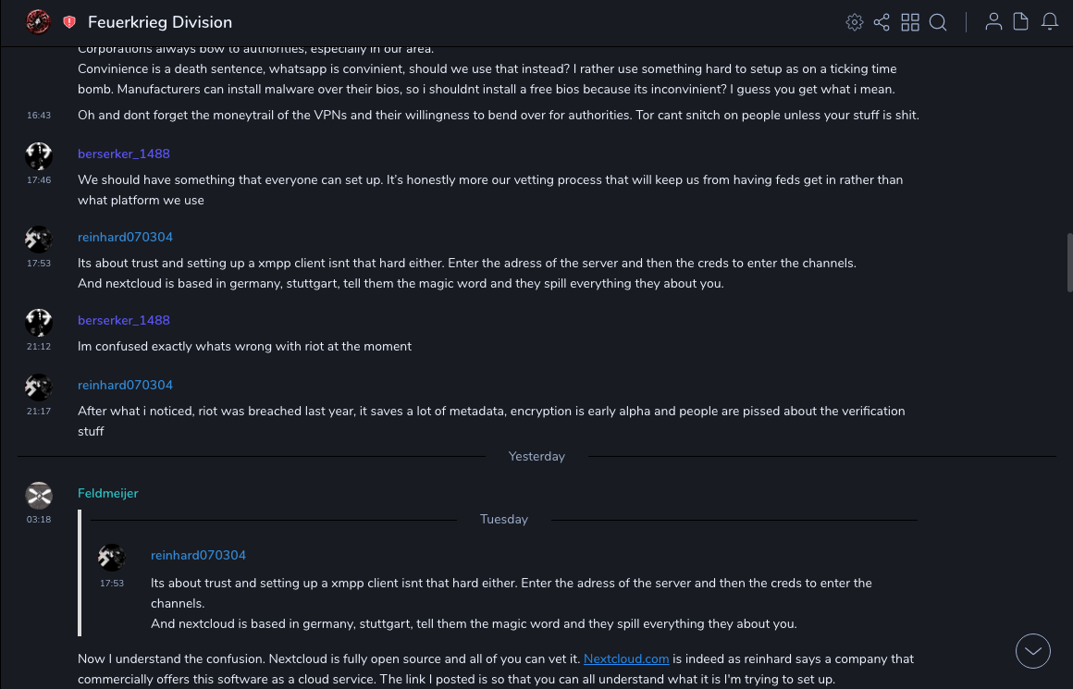This screenshot has width=1073, height=689.
Task: Open the apps grid icon
Action: click(x=910, y=22)
